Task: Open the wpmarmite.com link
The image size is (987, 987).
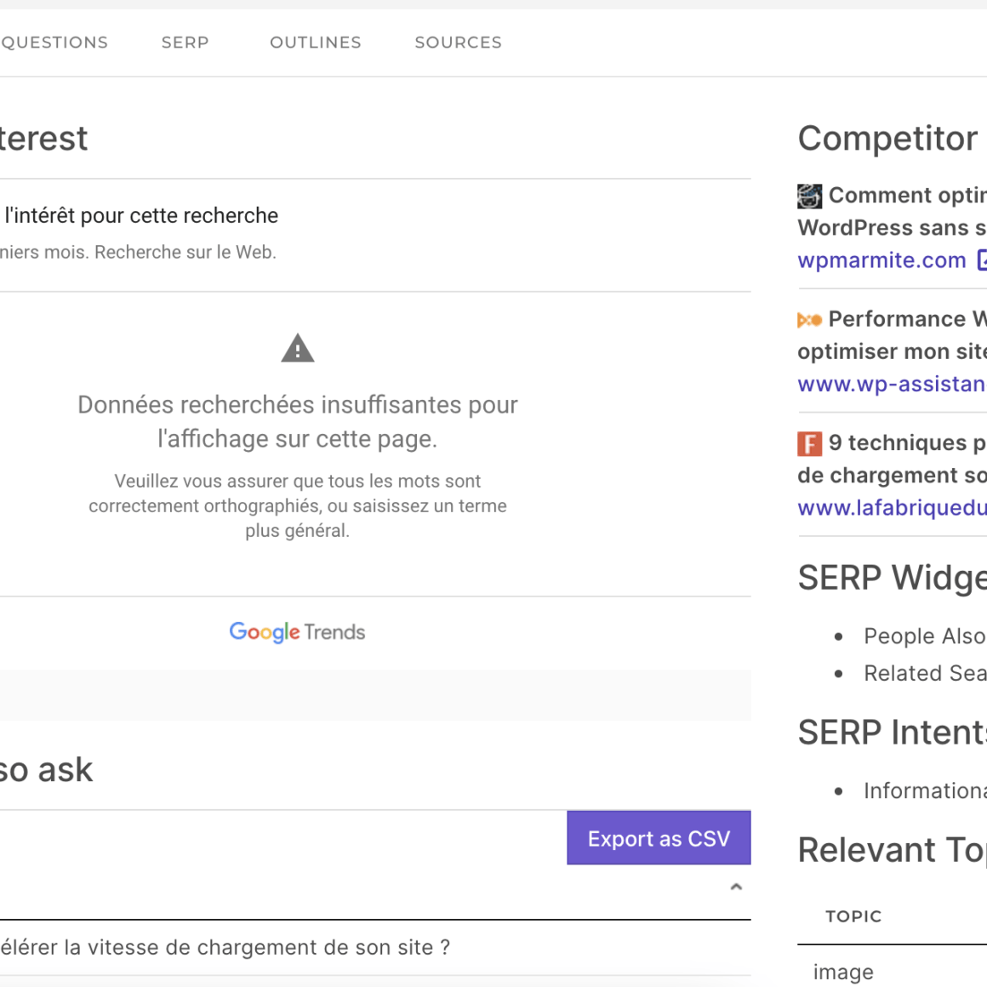Action: [881, 260]
